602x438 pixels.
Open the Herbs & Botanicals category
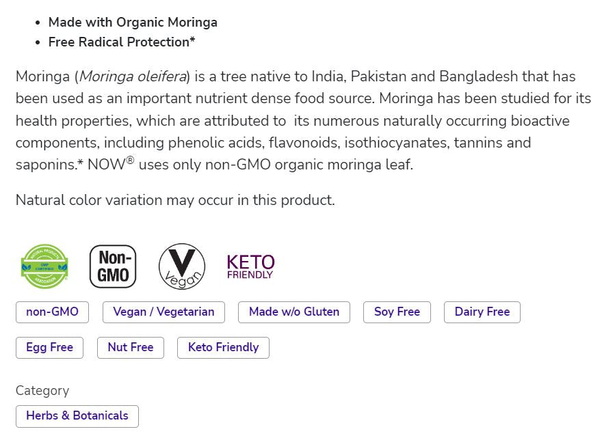coord(77,416)
